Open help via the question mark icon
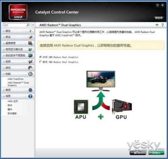168x159 pixels. point(163,25)
